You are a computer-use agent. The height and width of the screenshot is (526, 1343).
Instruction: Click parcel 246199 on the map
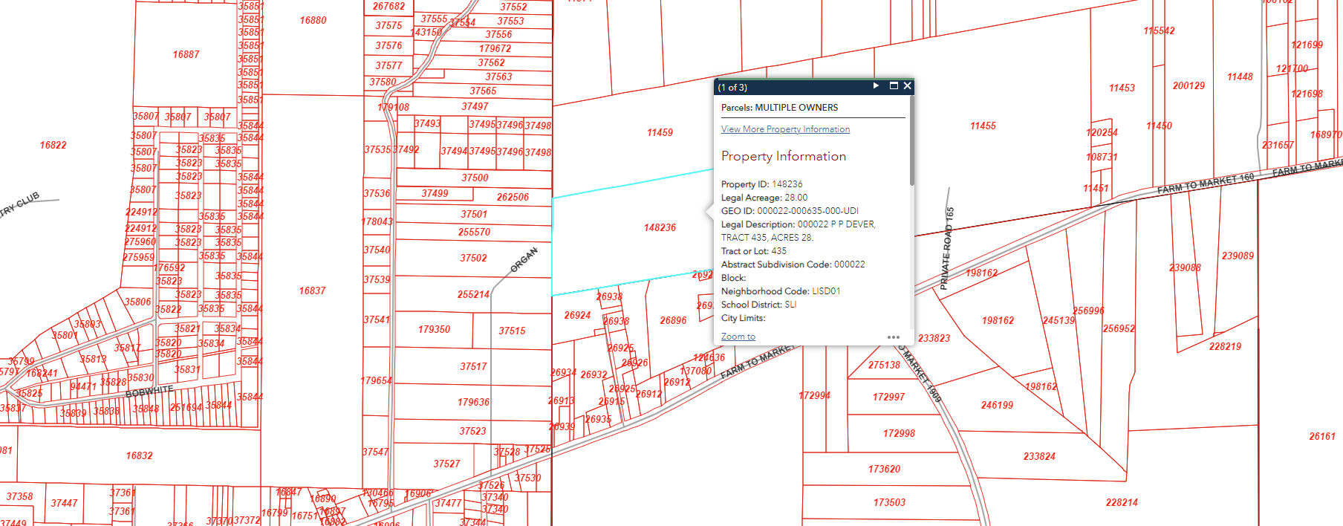point(997,406)
